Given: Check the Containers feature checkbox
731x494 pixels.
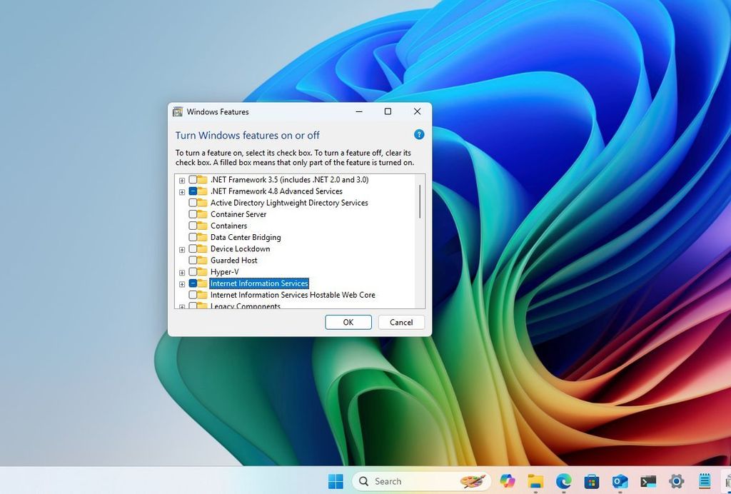Looking at the screenshot, I should pos(193,226).
